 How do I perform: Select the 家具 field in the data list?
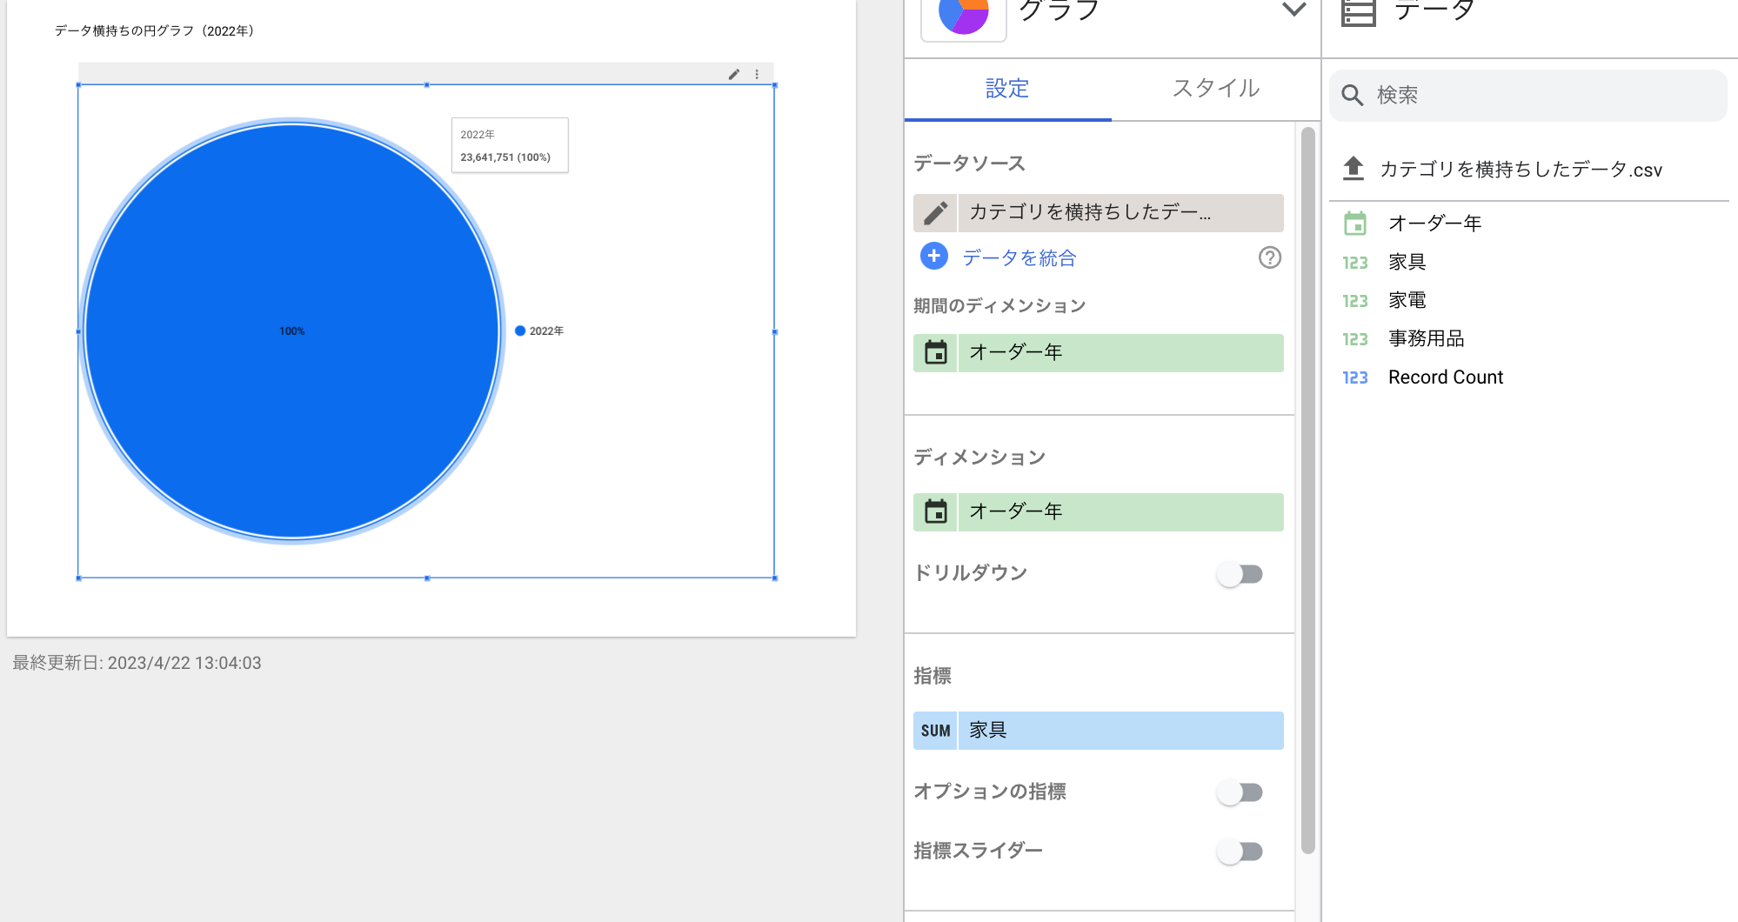(x=1407, y=262)
